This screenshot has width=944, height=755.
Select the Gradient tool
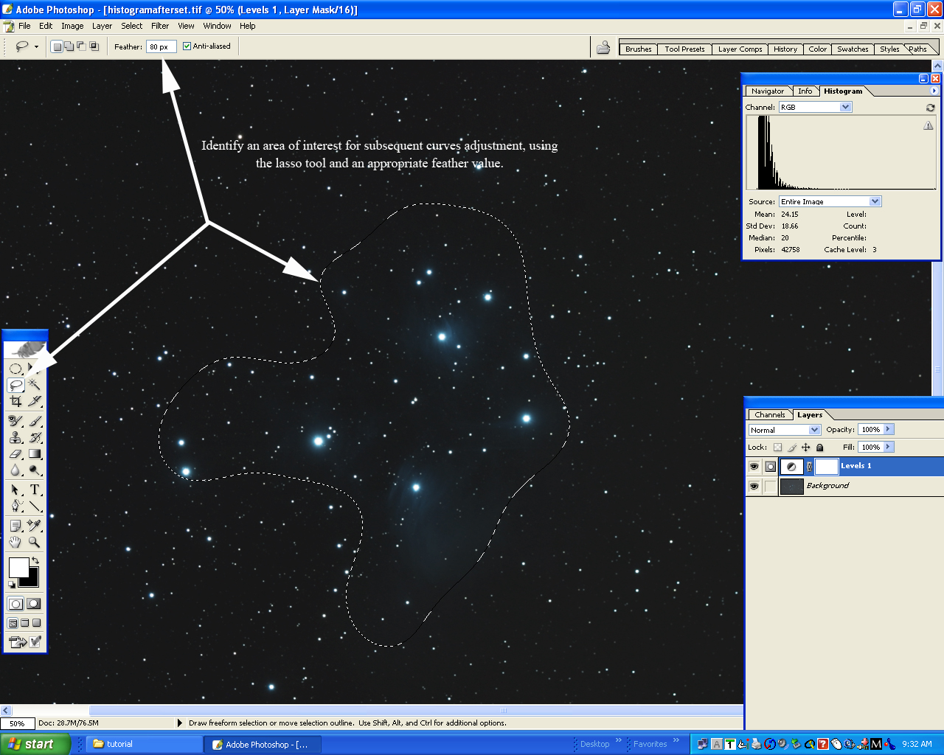[x=35, y=454]
